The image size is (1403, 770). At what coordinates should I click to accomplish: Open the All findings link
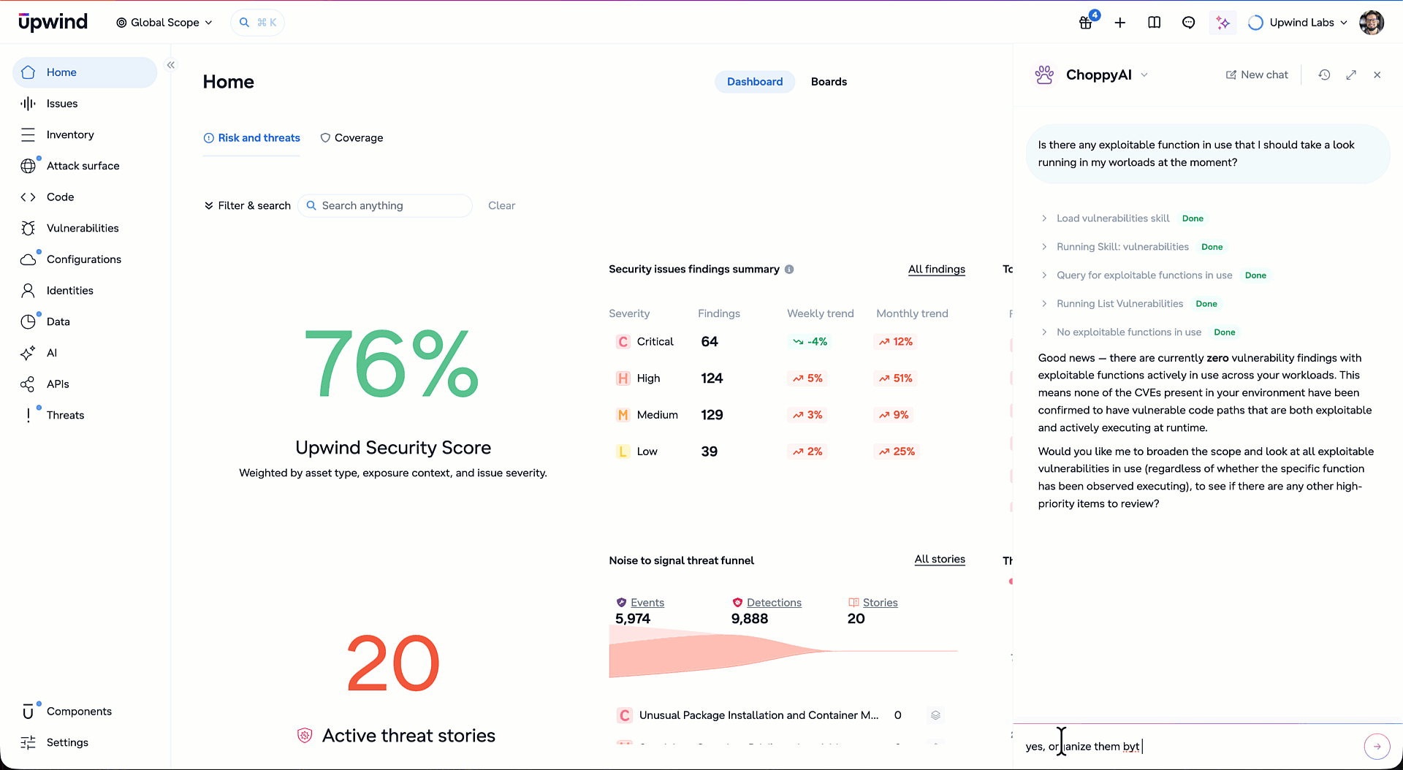point(936,269)
